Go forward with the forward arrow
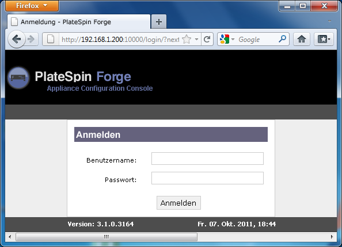Image resolution: width=342 pixels, height=247 pixels. [x=31, y=39]
